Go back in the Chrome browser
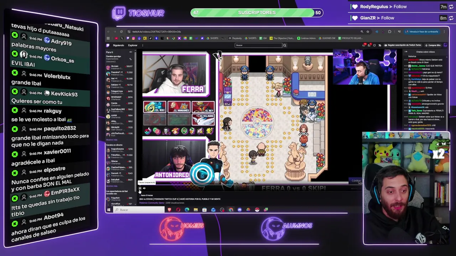Screen dimensions: 456x256 click(108, 32)
